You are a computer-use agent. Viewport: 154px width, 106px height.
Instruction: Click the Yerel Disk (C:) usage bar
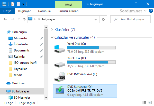pos(91,48)
